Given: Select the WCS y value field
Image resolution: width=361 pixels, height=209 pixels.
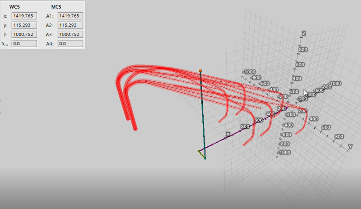Looking at the screenshot, I should coord(24,25).
